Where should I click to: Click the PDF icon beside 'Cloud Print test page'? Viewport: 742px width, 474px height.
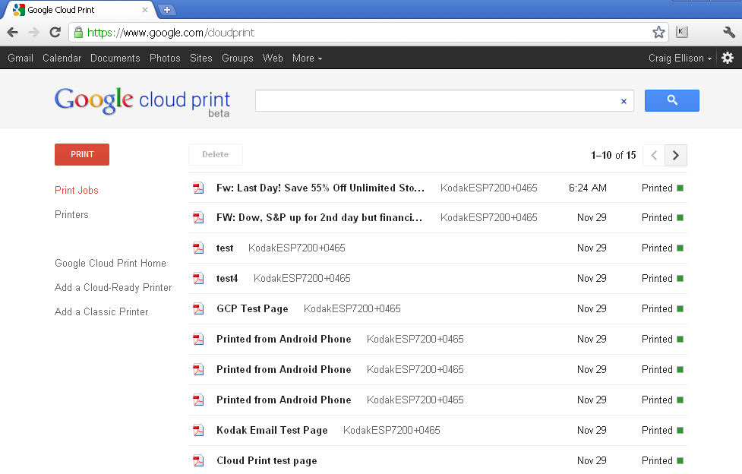click(x=198, y=460)
